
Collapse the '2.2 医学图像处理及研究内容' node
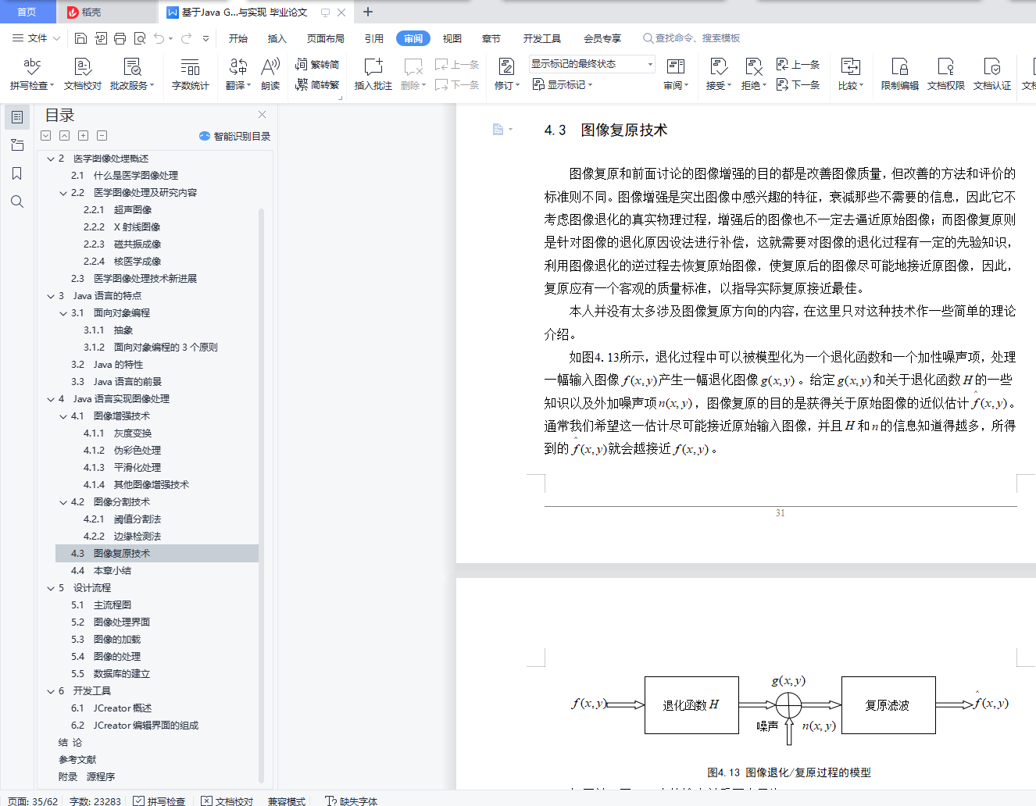click(63, 193)
